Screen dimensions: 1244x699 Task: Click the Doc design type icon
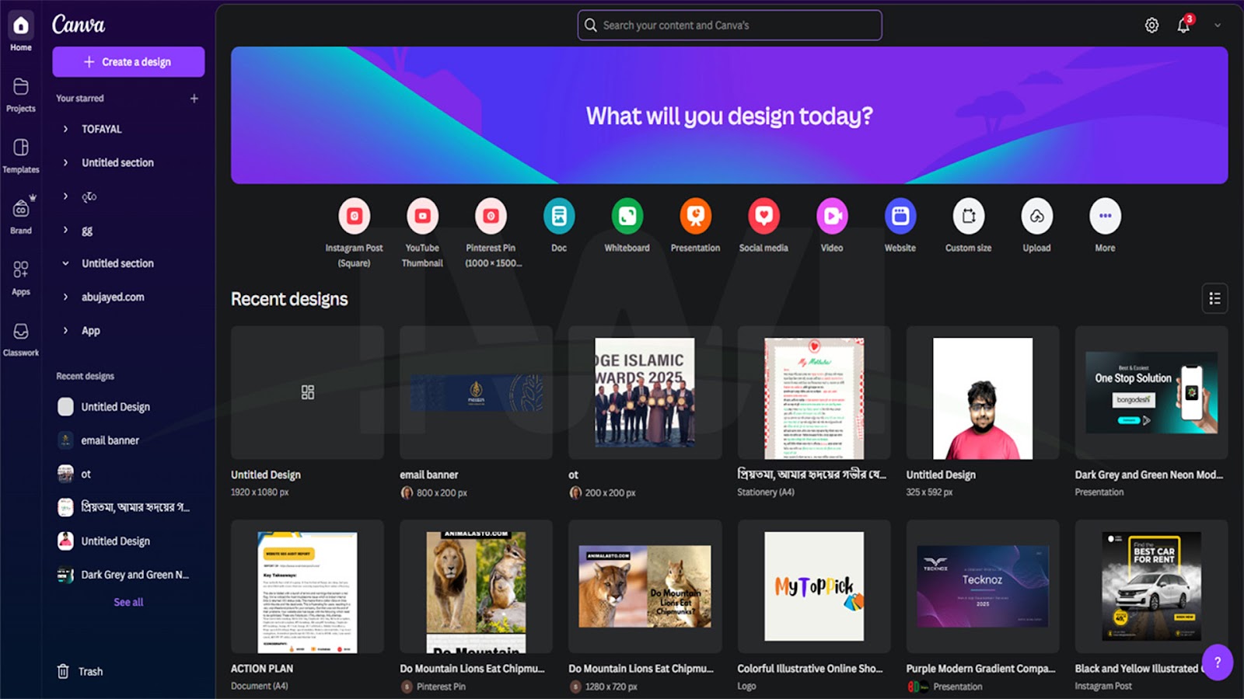tap(559, 216)
